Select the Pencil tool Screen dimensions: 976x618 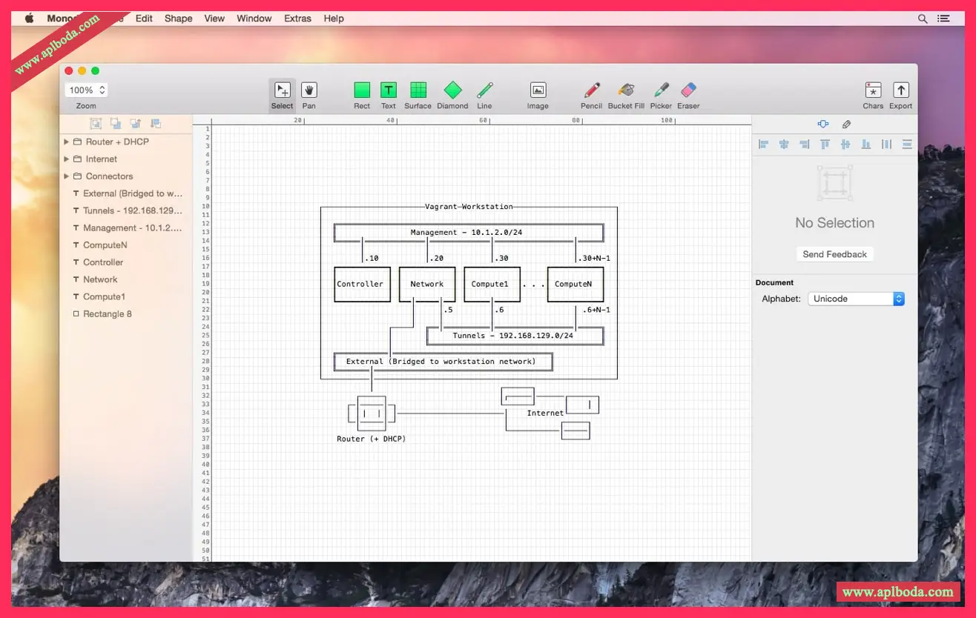coord(591,91)
